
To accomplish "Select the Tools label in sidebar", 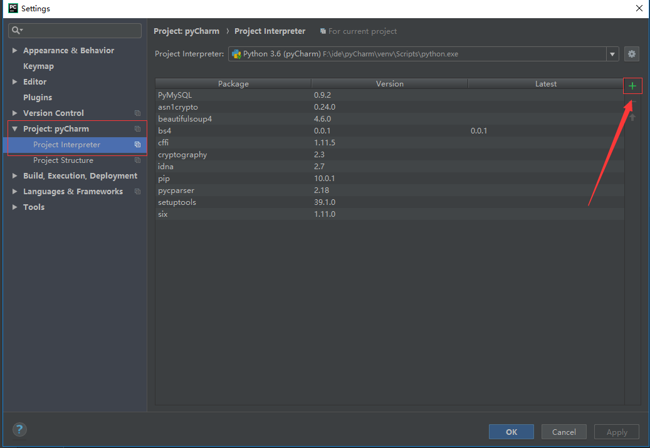I will coord(34,207).
